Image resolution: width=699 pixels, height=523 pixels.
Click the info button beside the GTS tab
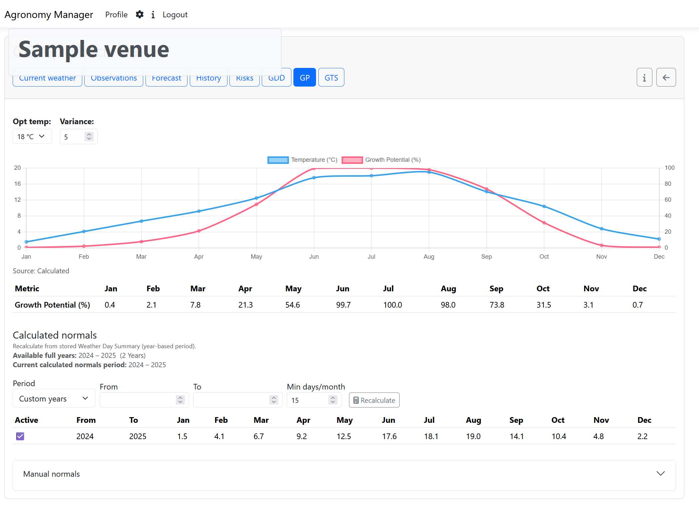coord(644,77)
